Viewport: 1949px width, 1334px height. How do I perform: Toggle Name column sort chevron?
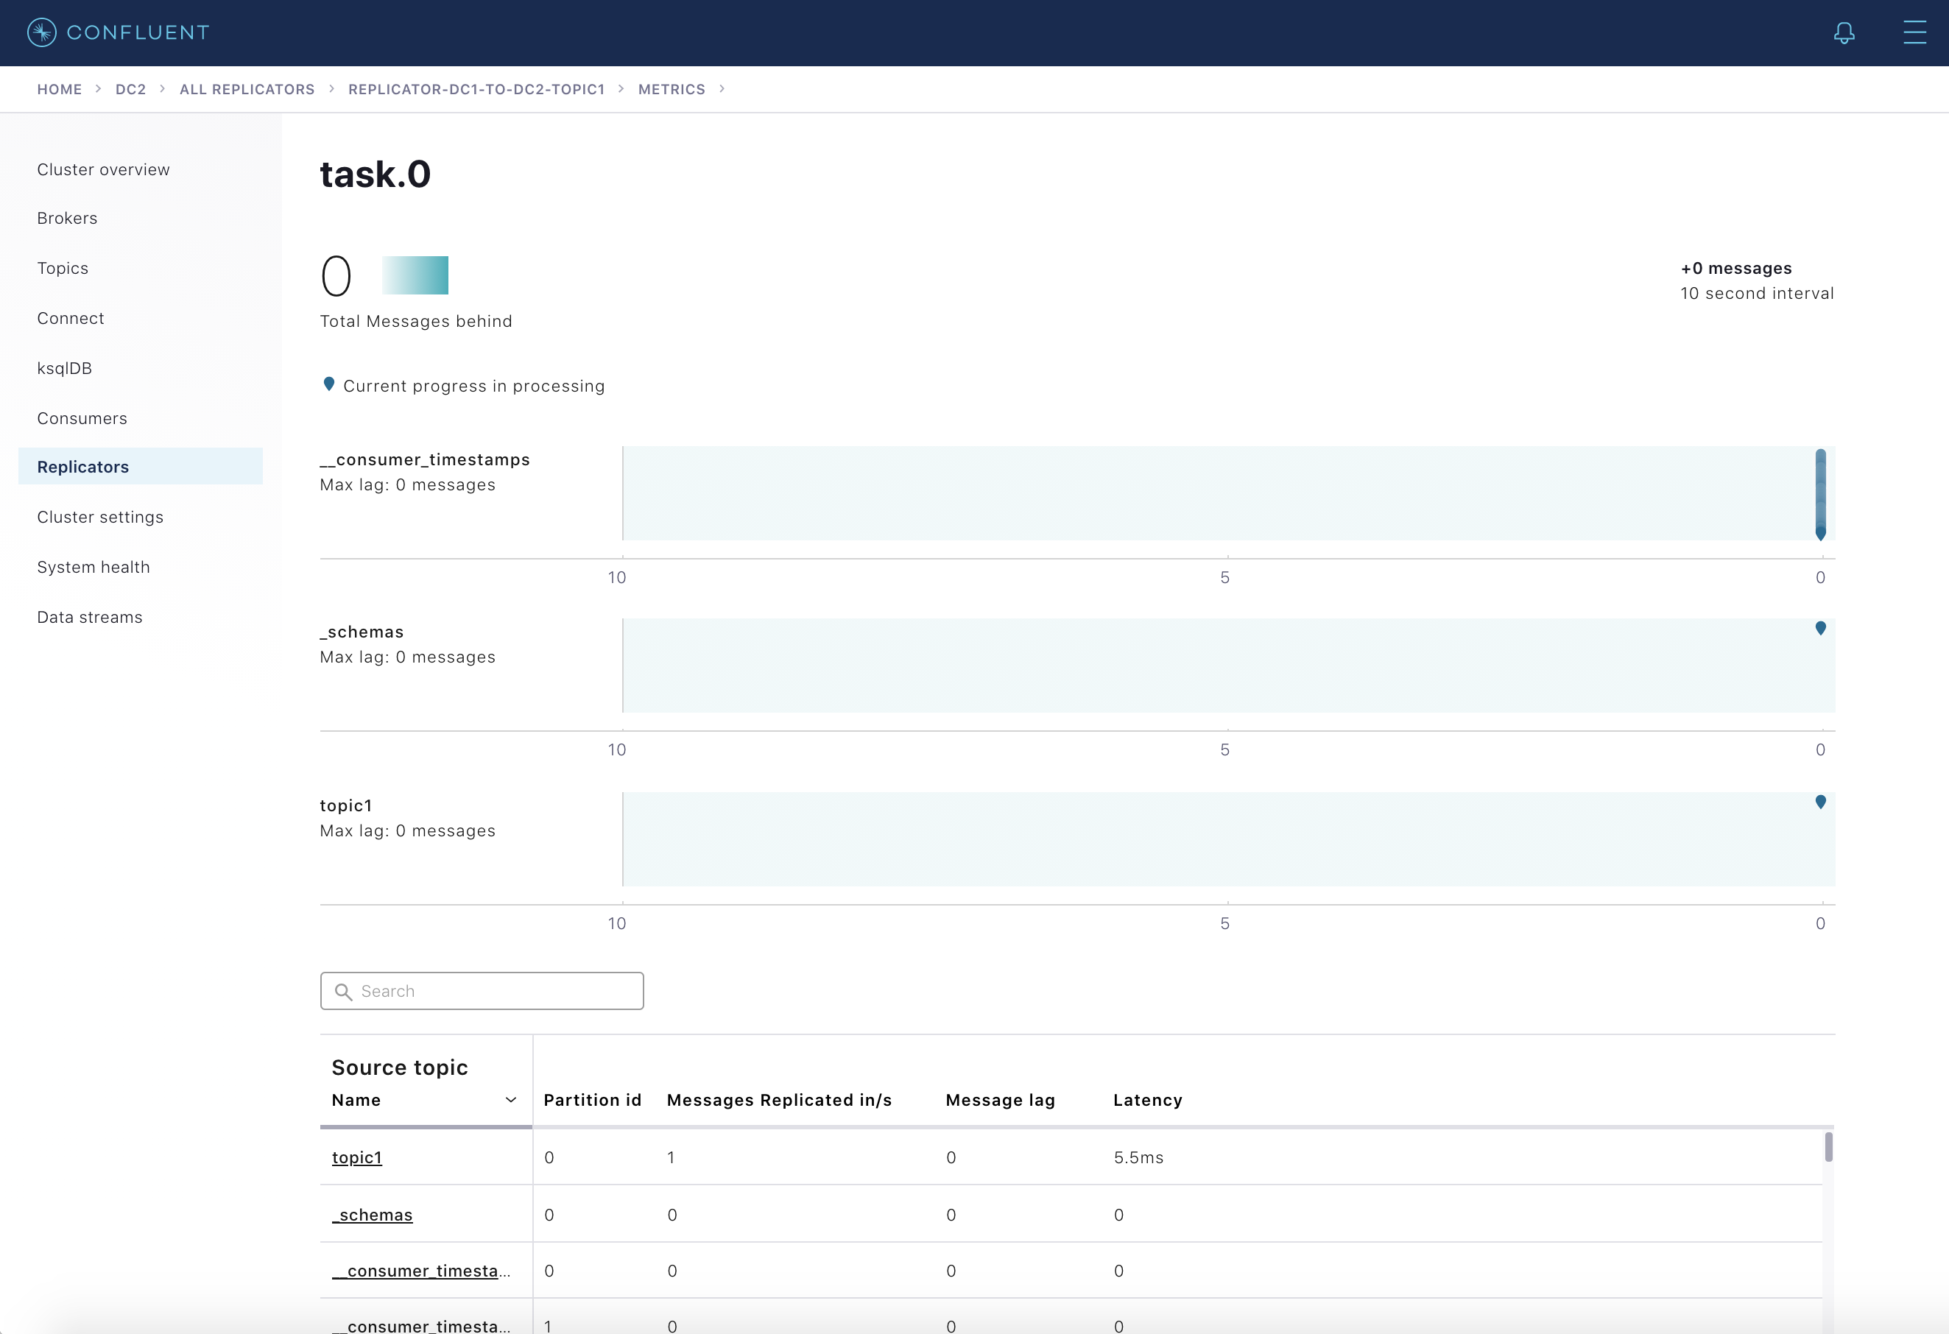pos(511,1100)
